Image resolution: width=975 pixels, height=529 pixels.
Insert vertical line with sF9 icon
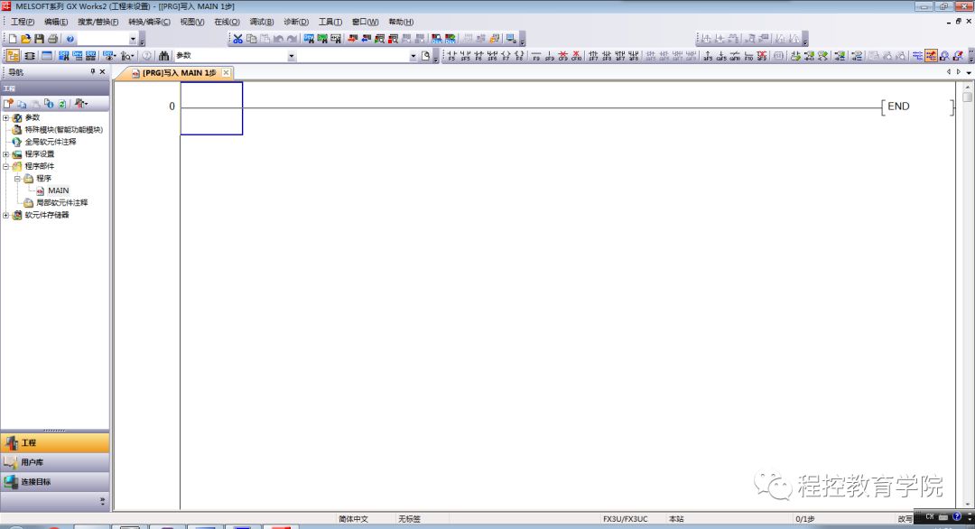(x=550, y=56)
